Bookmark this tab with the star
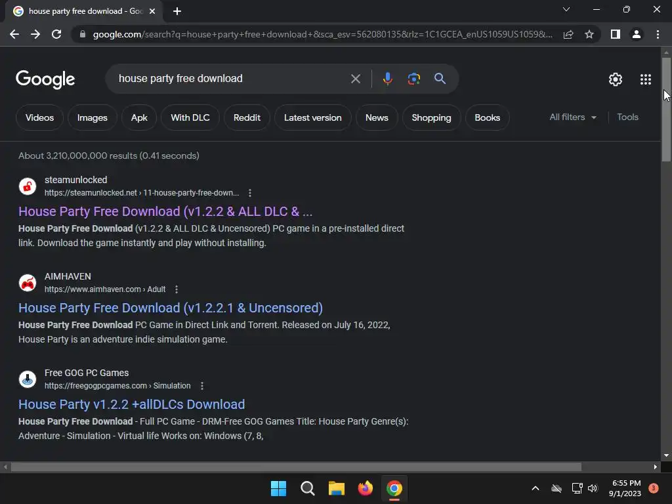The width and height of the screenshot is (672, 504). 589,34
